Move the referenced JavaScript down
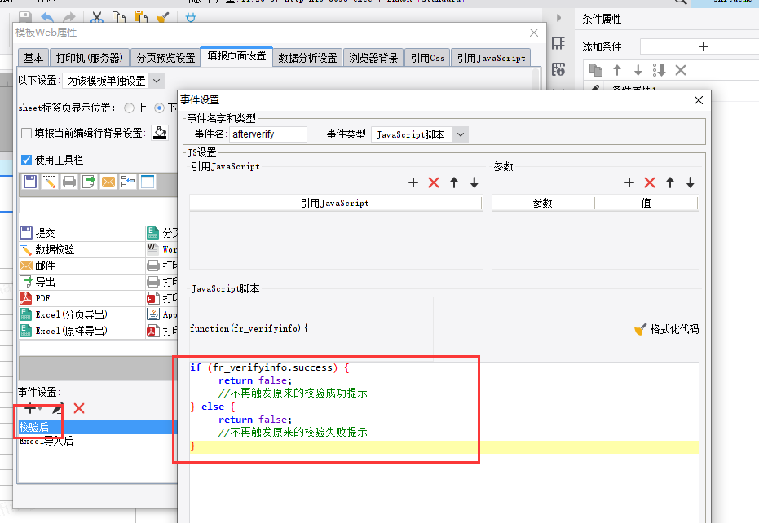This screenshot has height=523, width=759. click(x=474, y=182)
